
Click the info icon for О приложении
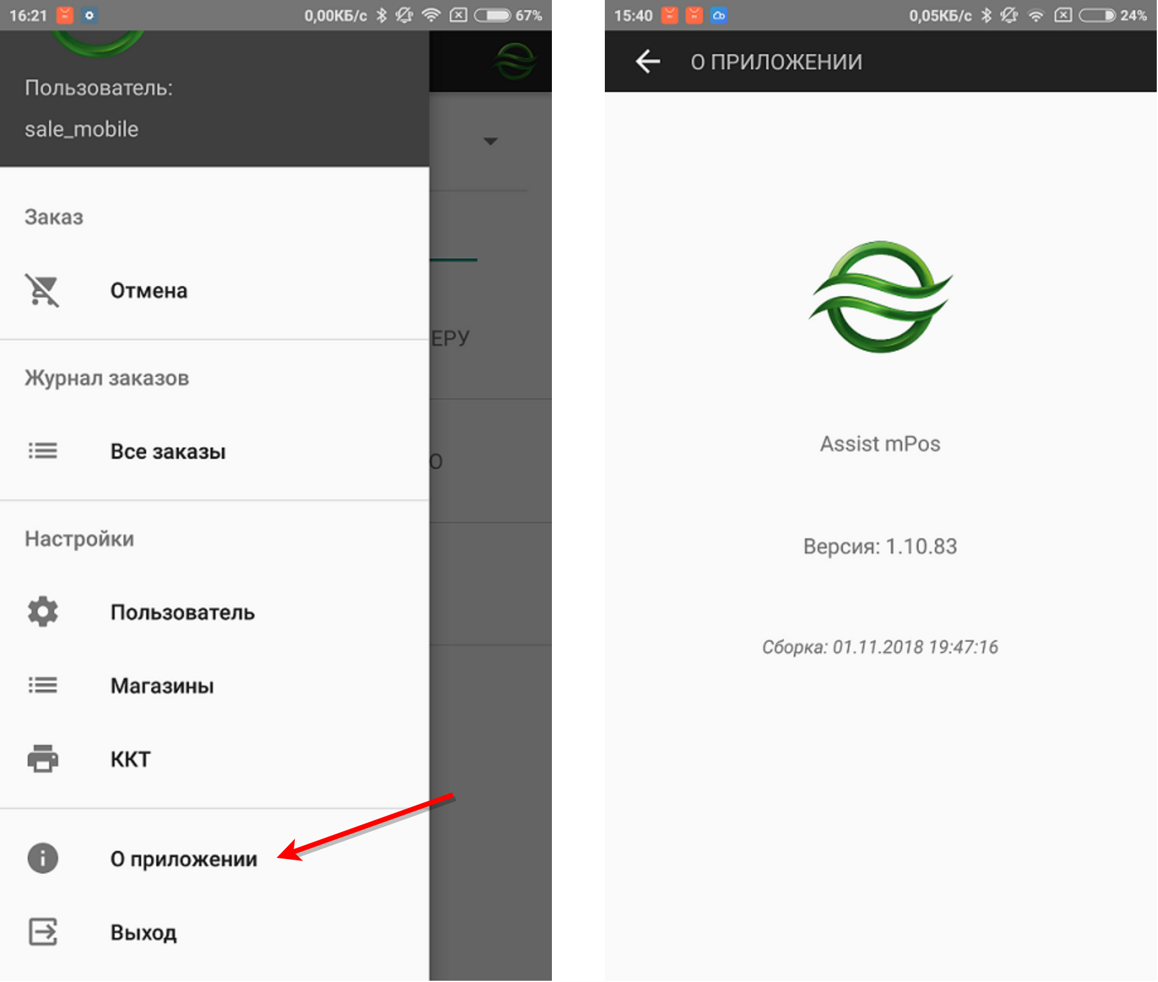click(42, 858)
